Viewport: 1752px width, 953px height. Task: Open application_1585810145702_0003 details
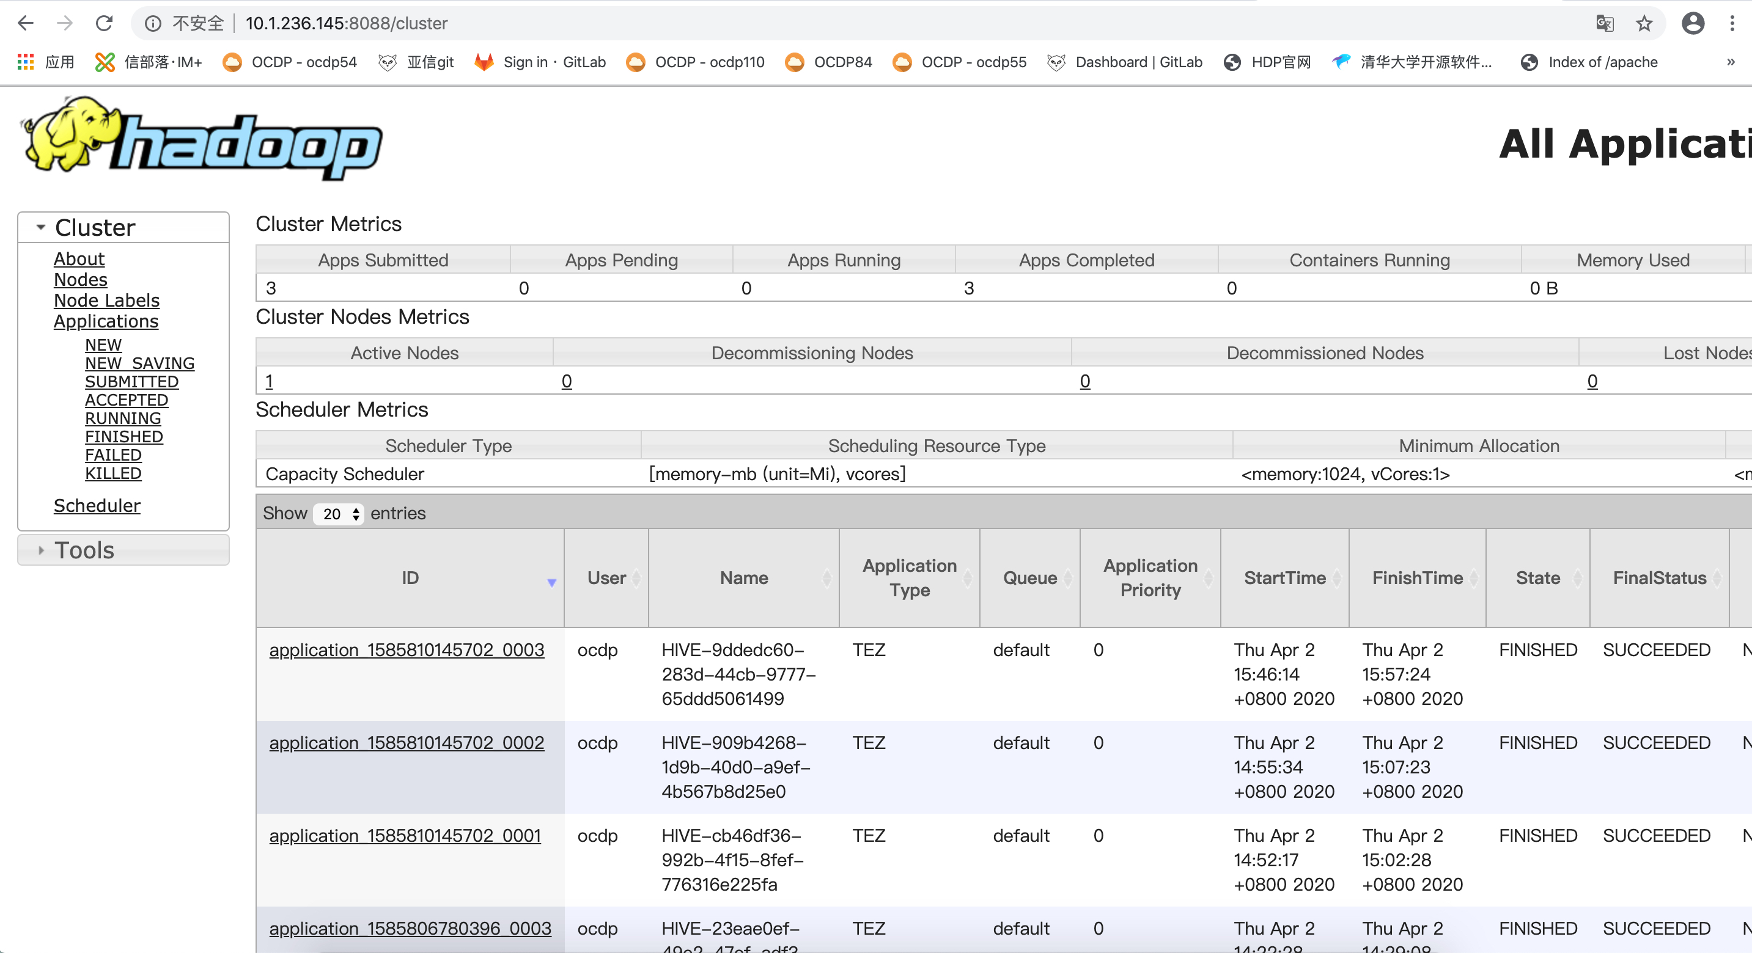click(x=407, y=650)
